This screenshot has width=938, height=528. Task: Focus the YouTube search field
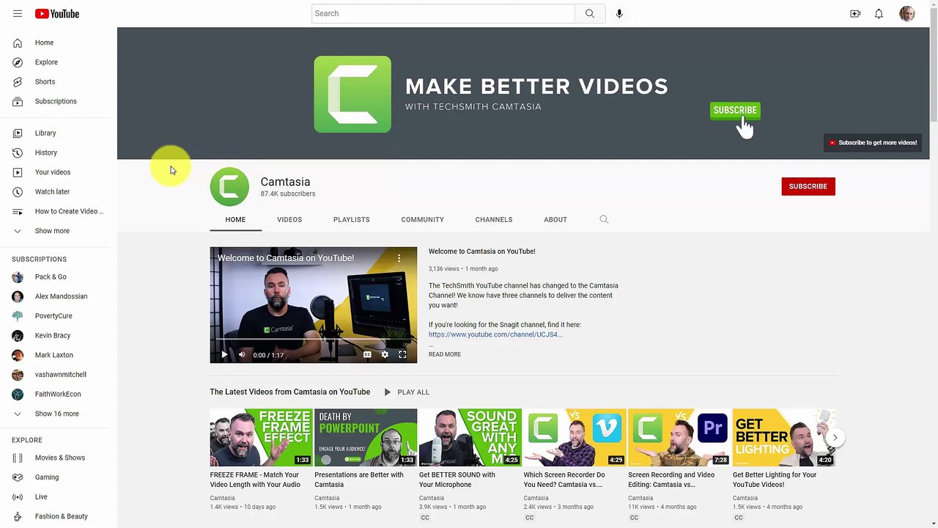pos(443,13)
